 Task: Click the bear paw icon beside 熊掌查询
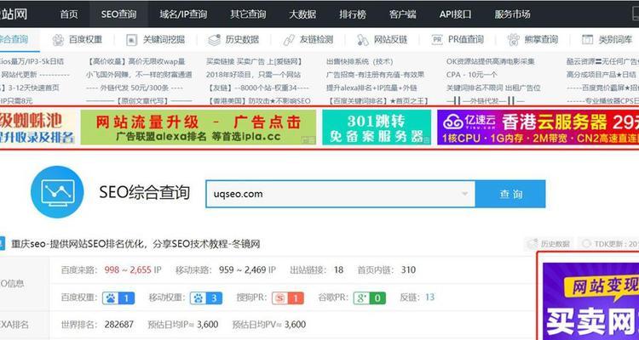coord(514,39)
